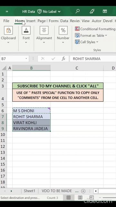Viewport: 116px width, 207px height.
Task: Open the Formulas tab
Action: click(x=53, y=21)
